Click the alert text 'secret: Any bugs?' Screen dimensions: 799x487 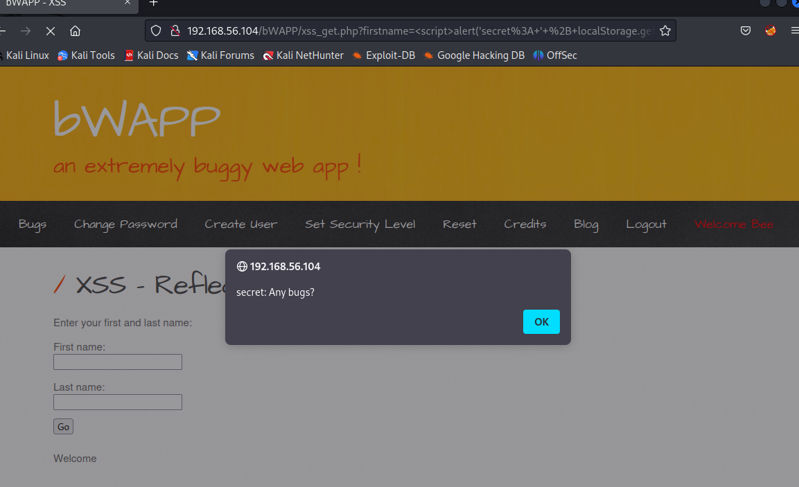click(x=275, y=292)
